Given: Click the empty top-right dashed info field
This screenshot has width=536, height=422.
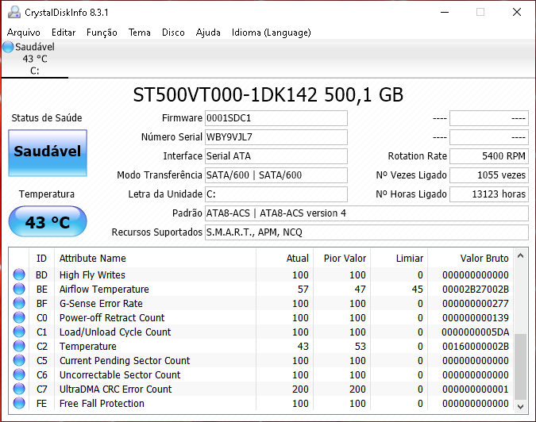Looking at the screenshot, I should point(489,118).
